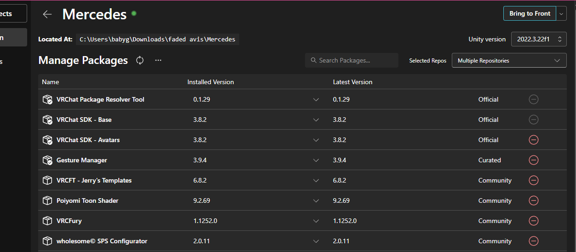576x252 pixels.
Task: Click the package icon of VRChat SDK - Base
Action: [47, 120]
